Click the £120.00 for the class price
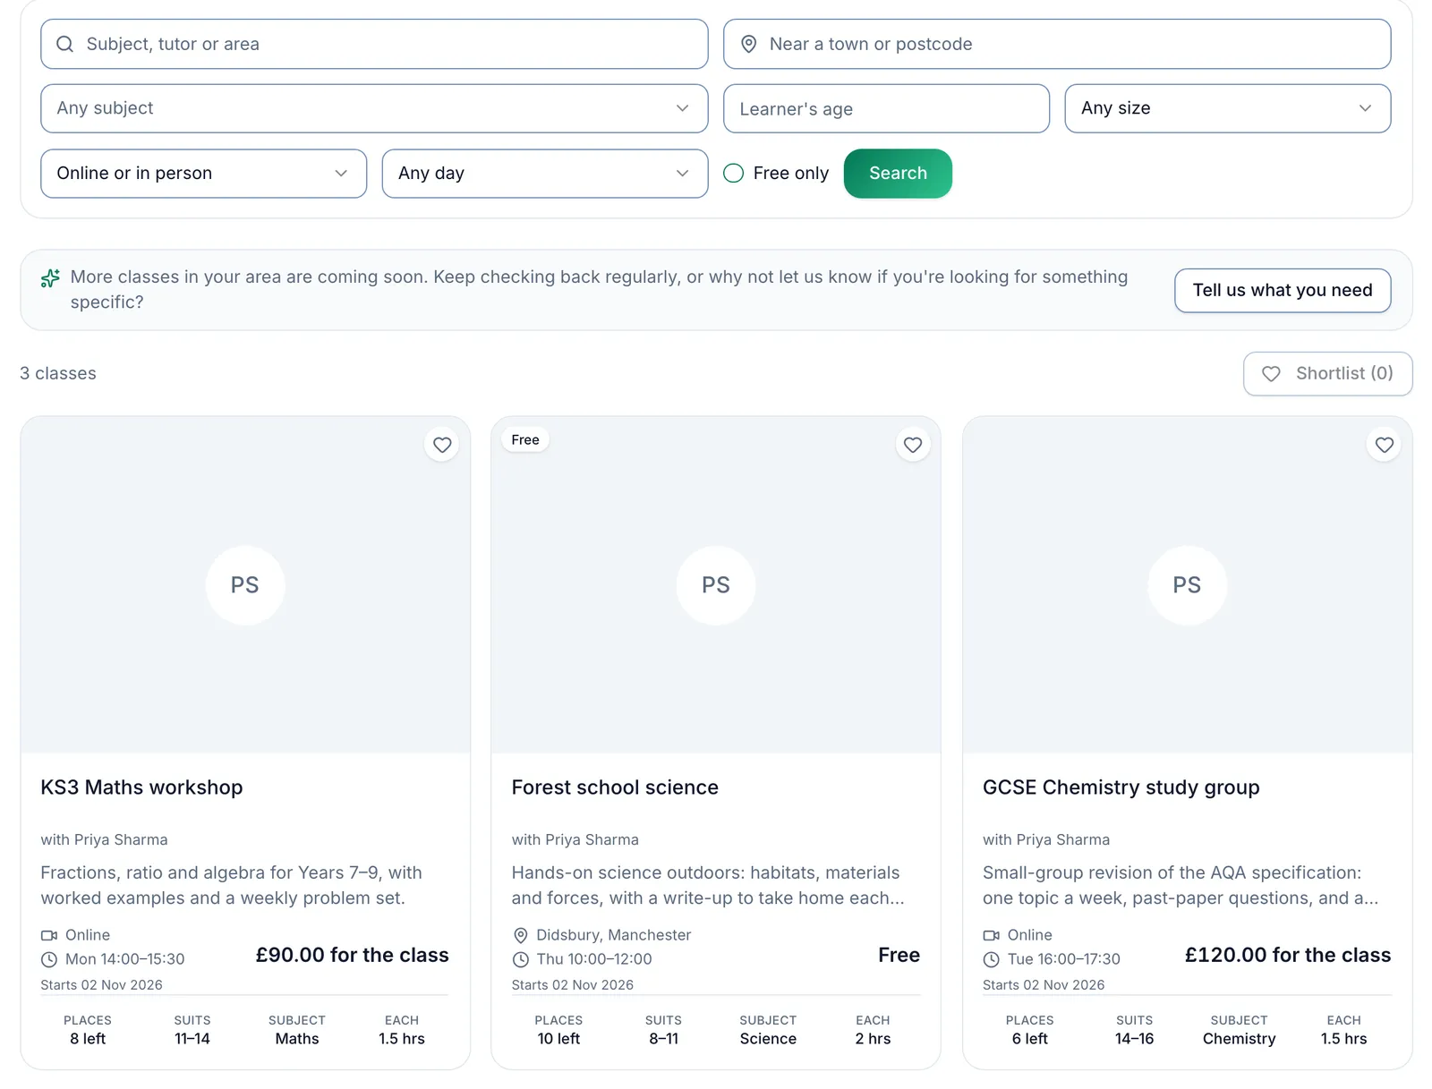 (x=1288, y=955)
